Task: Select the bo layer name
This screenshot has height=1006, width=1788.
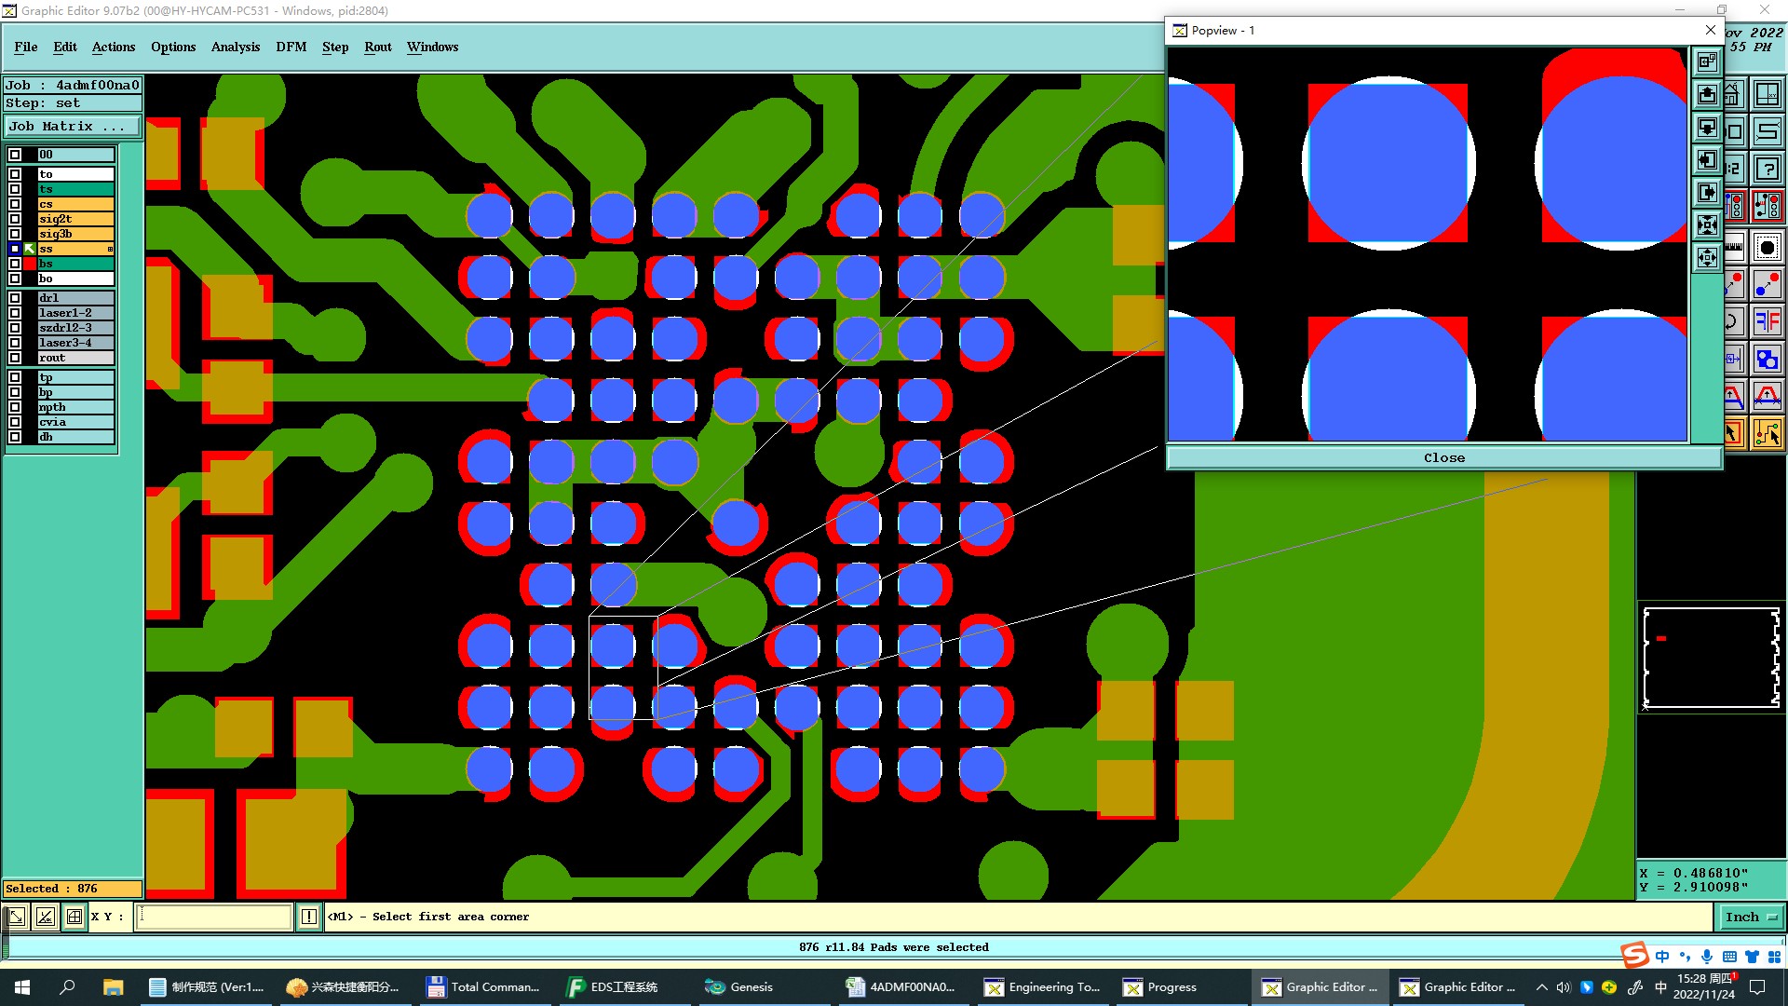Action: [75, 279]
